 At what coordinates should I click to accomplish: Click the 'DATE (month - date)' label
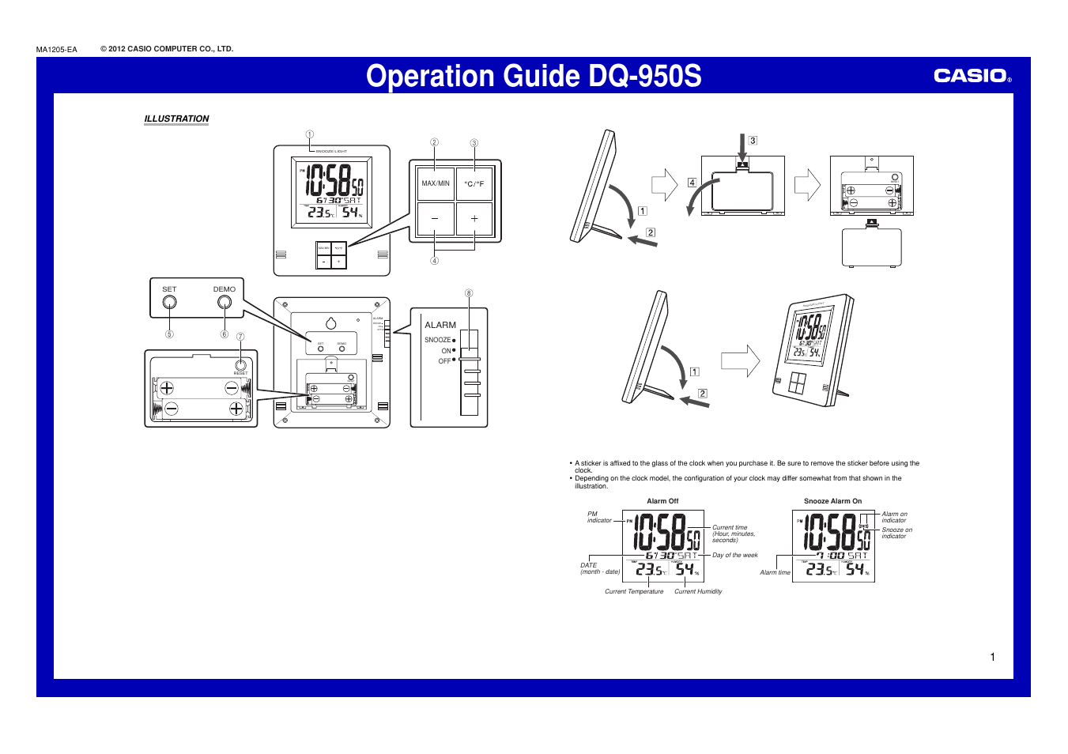600,568
